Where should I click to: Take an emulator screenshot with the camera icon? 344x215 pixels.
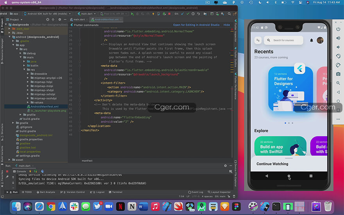click(x=338, y=74)
